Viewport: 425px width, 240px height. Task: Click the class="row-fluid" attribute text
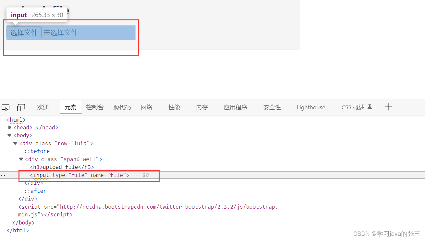point(62,143)
